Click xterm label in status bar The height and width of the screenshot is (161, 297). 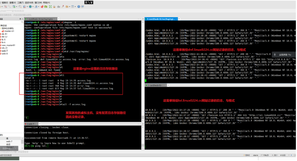tap(256, 155)
